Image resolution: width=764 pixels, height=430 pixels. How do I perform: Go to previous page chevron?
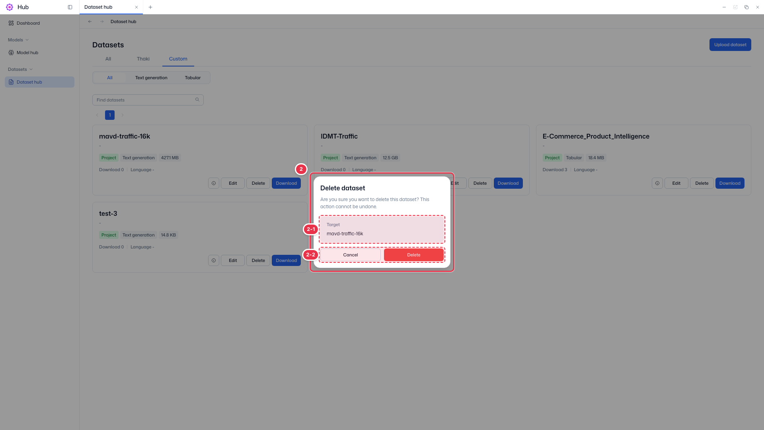pyautogui.click(x=97, y=115)
